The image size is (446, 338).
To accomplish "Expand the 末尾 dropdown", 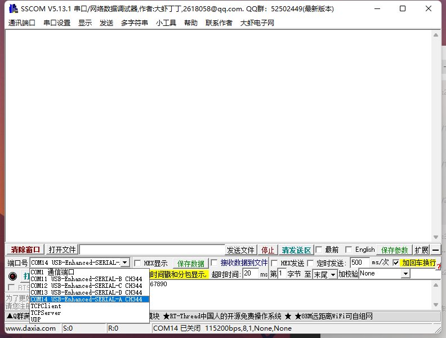I will (x=333, y=274).
